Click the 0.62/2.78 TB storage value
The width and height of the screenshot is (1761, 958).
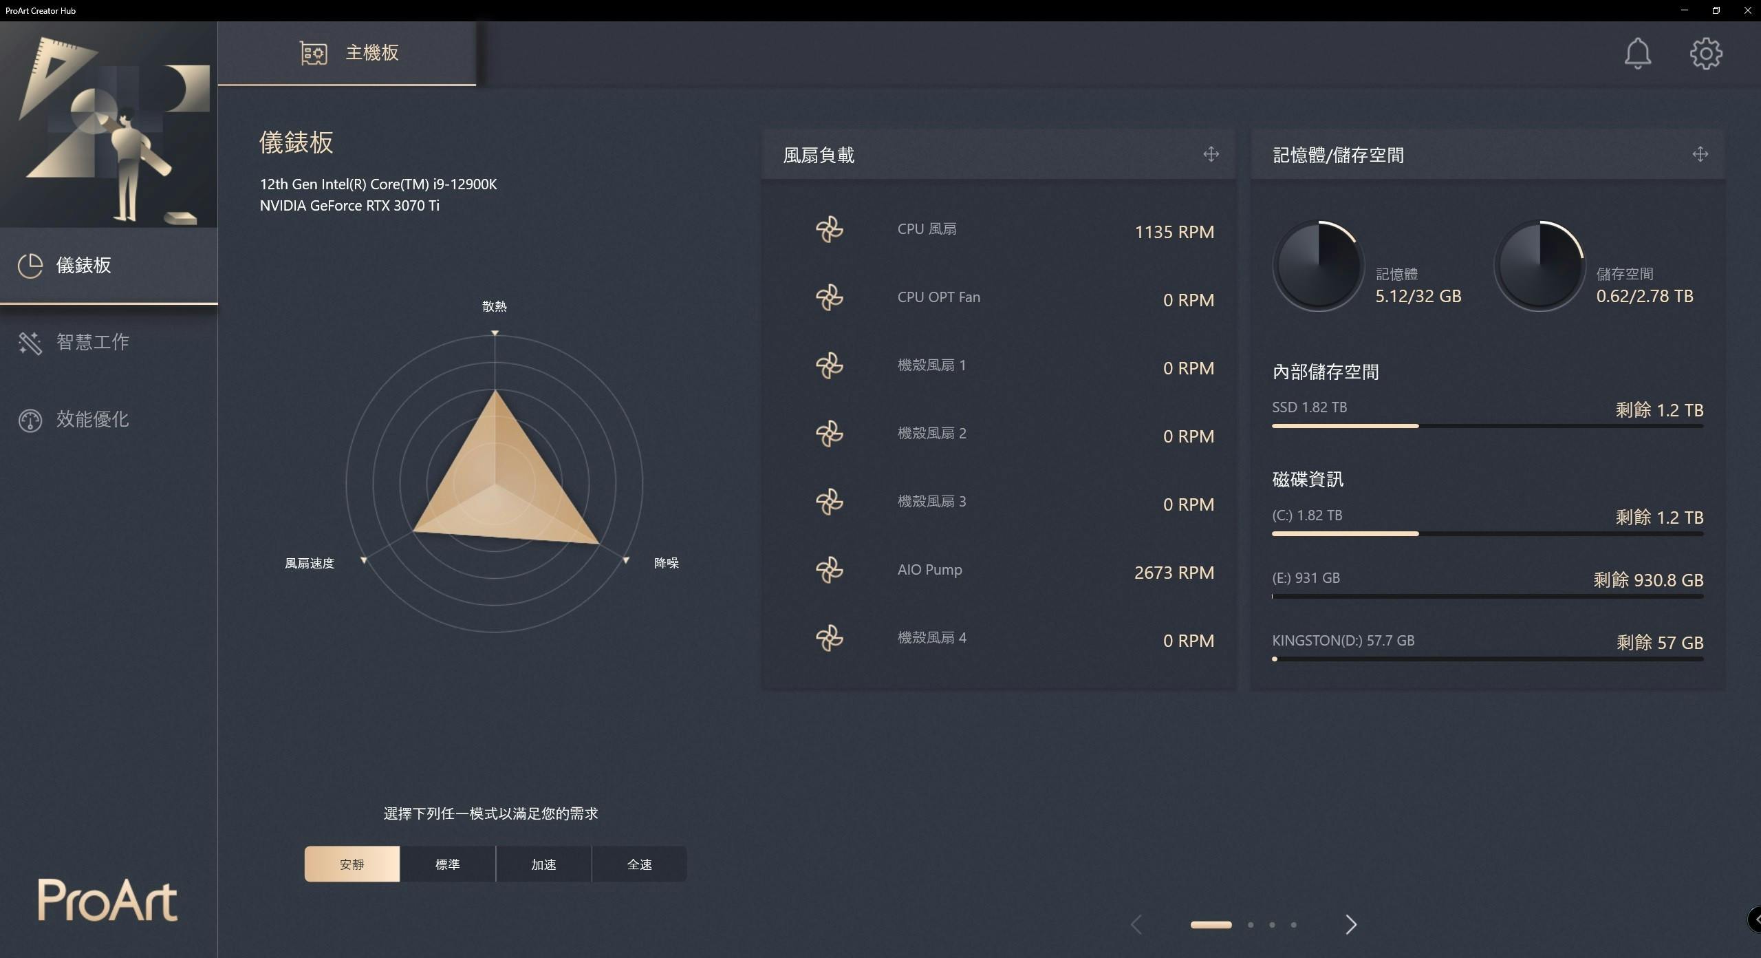point(1644,296)
